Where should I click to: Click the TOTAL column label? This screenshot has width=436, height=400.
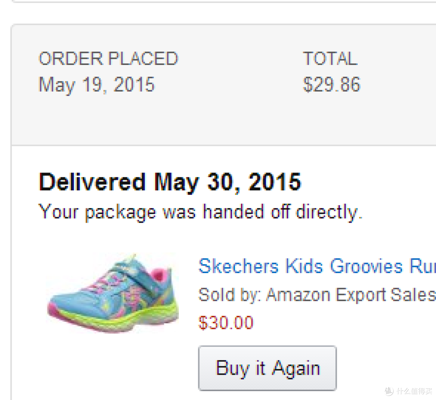330,58
